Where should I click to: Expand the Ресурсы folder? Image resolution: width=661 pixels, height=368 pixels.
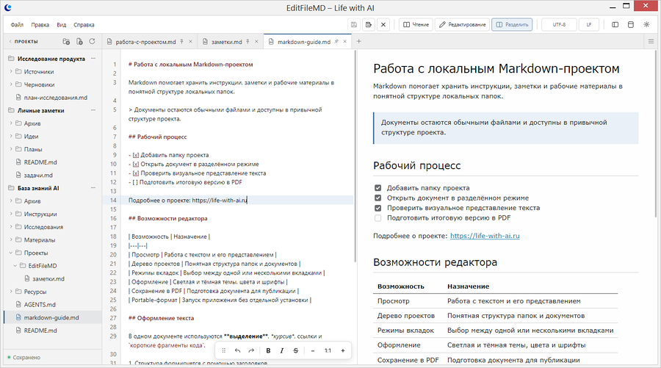coord(11,292)
